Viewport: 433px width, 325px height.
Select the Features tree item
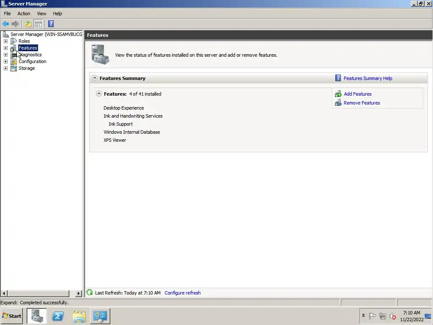point(27,48)
